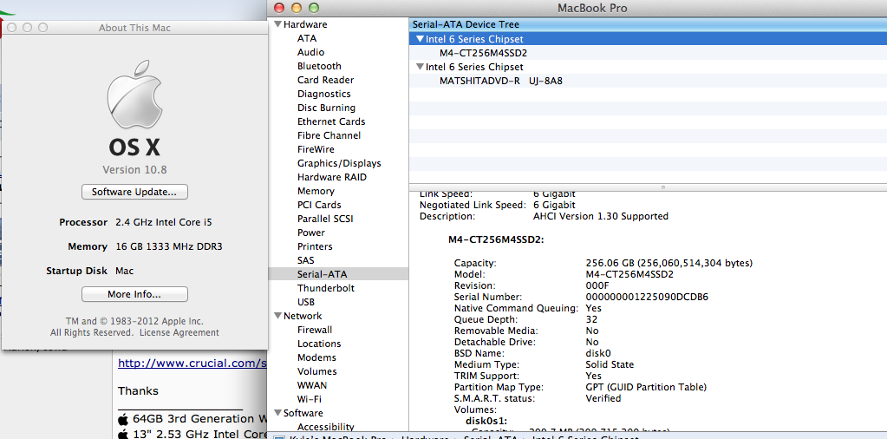Select Modems under Network

coord(316,357)
